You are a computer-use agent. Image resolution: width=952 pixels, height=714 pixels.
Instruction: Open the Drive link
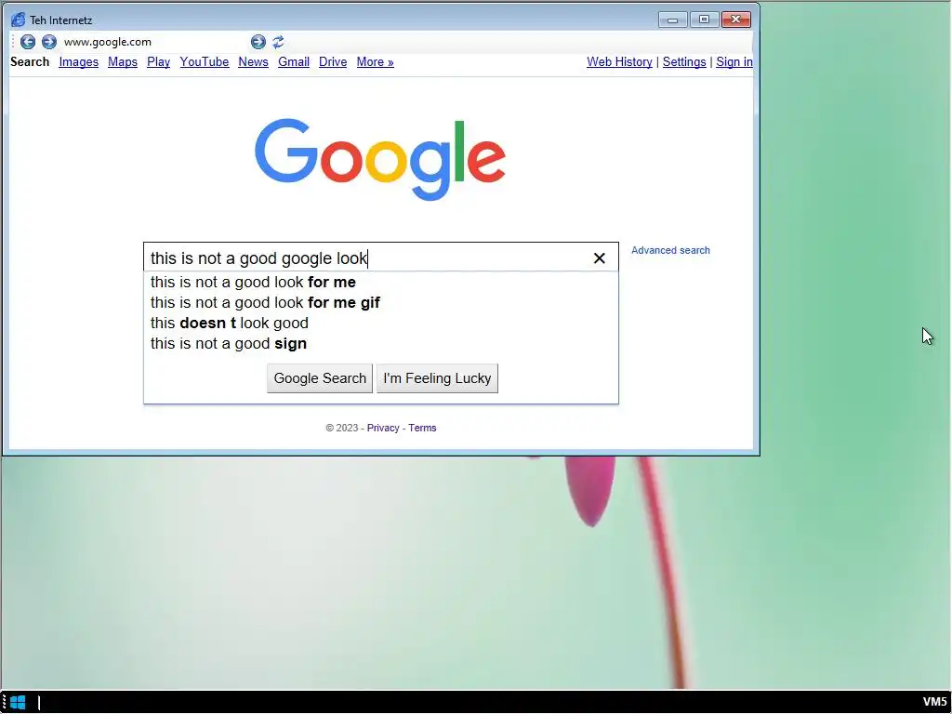pos(333,62)
